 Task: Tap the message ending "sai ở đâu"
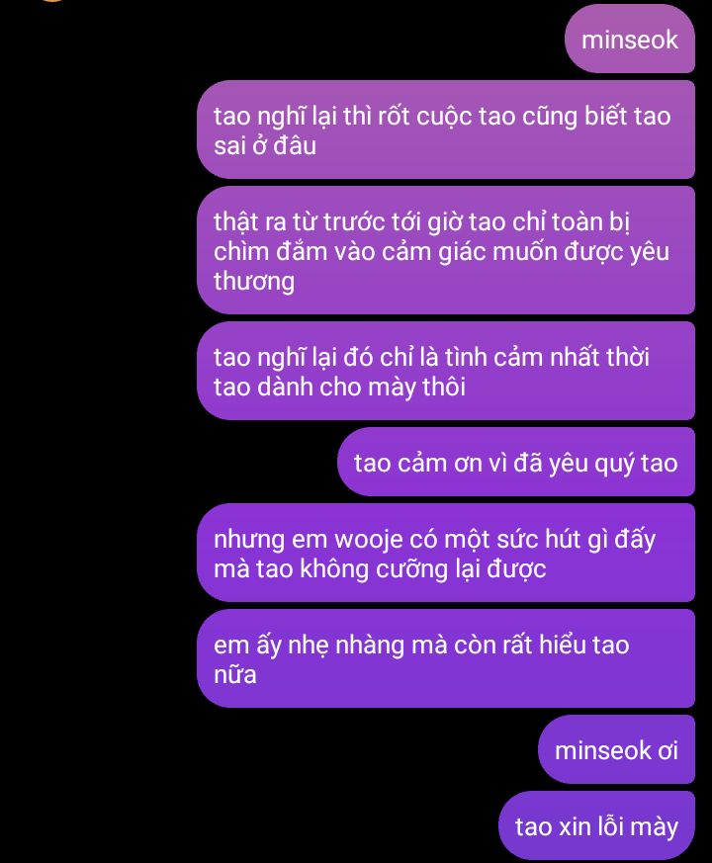click(x=445, y=129)
